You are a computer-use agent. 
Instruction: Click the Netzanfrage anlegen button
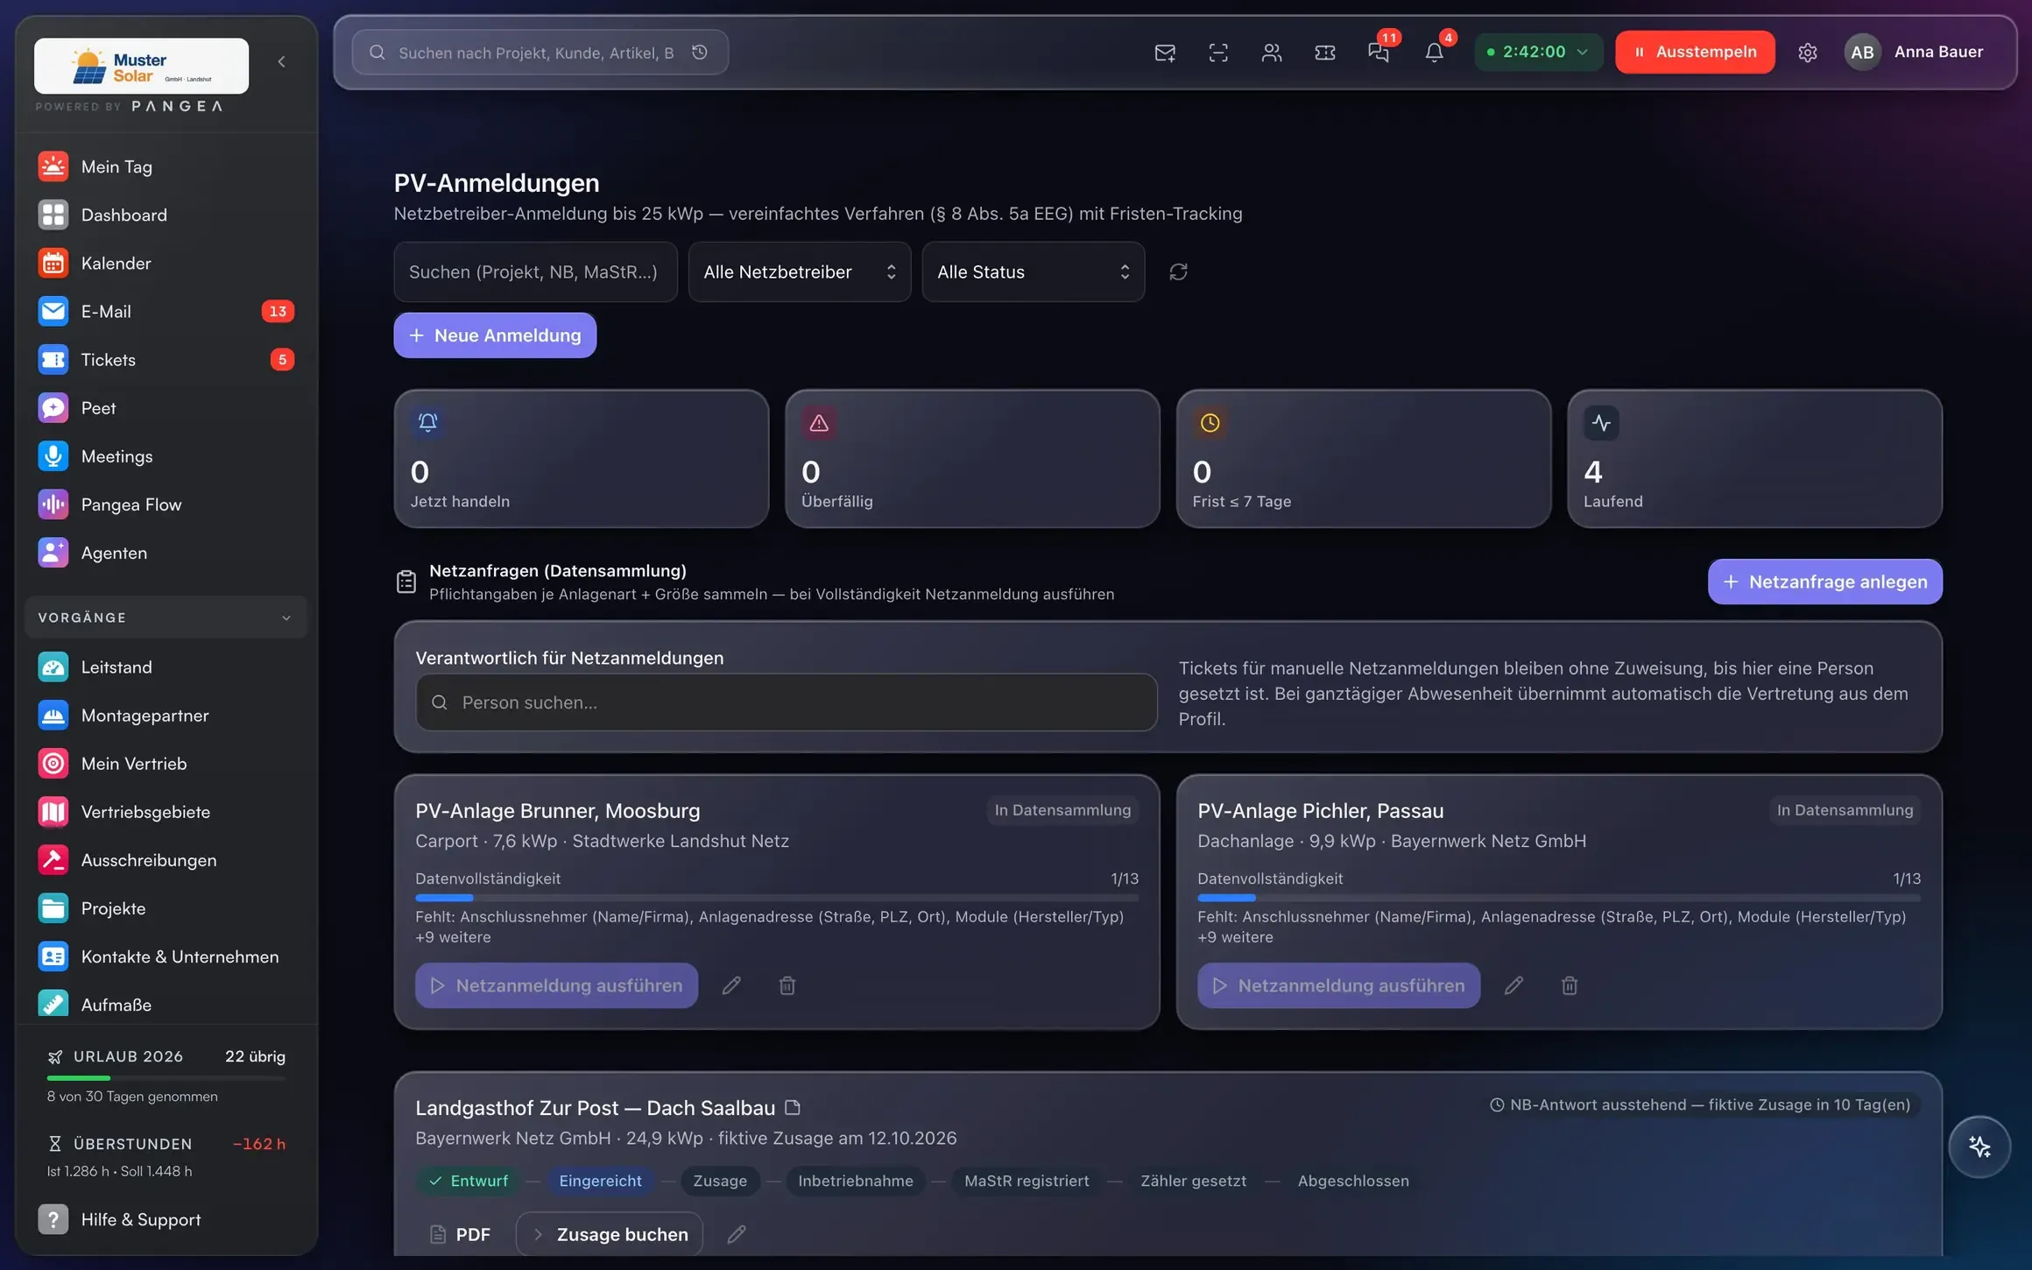pyautogui.click(x=1824, y=582)
